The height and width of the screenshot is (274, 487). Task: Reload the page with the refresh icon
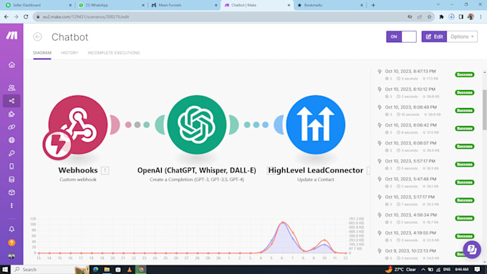26,16
